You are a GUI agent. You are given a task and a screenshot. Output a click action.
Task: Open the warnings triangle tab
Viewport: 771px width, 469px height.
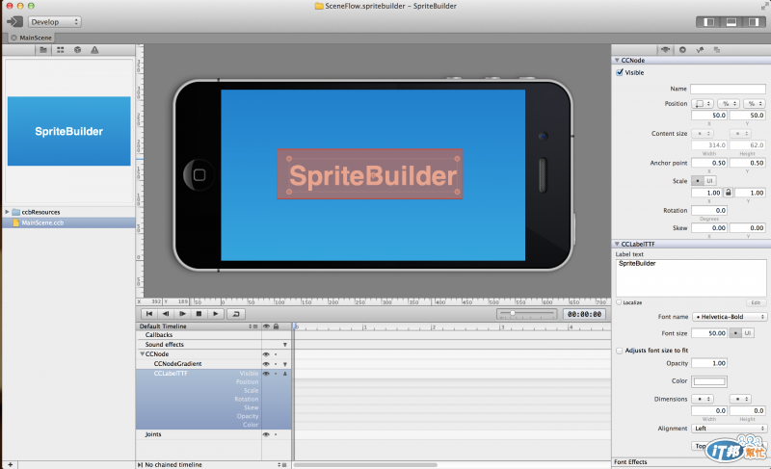pyautogui.click(x=94, y=50)
